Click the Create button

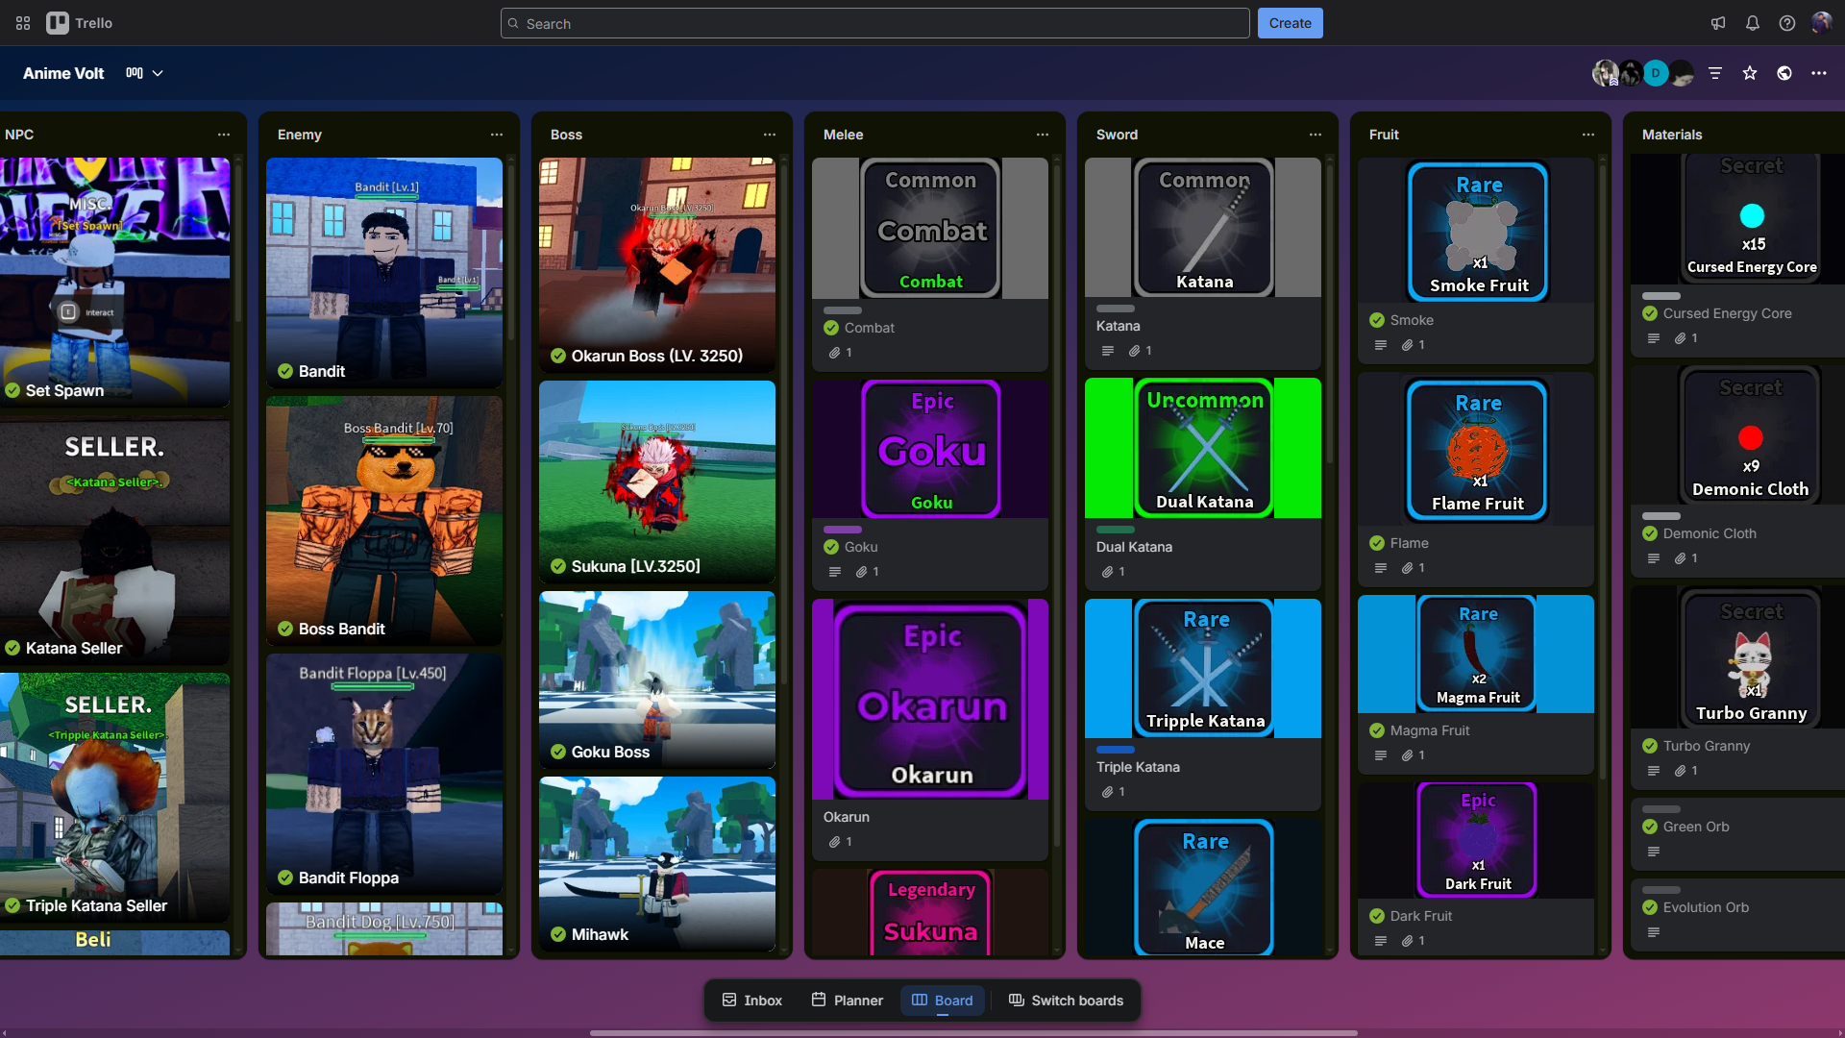tap(1290, 23)
